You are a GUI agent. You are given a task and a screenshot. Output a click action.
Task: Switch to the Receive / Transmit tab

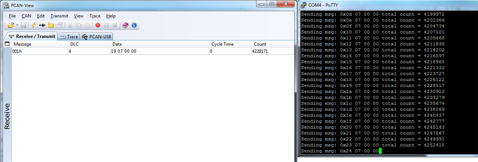coord(30,36)
